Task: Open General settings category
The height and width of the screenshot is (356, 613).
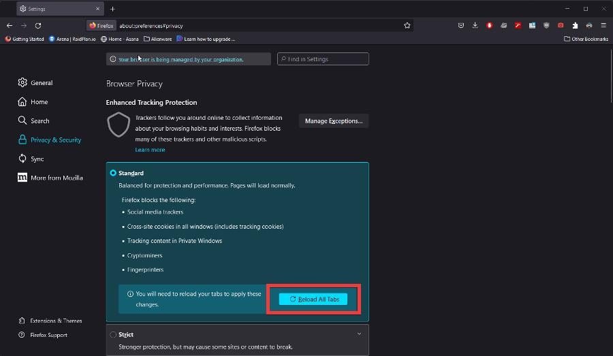Action: 35,83
